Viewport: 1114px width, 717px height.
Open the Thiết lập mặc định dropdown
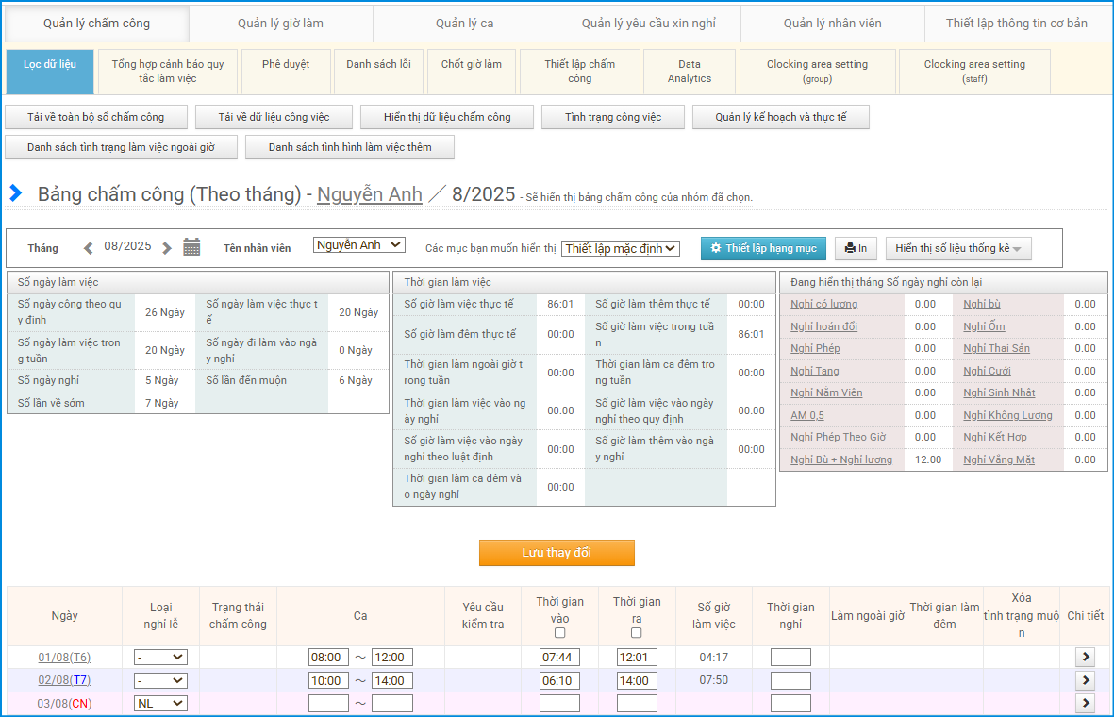coord(620,249)
